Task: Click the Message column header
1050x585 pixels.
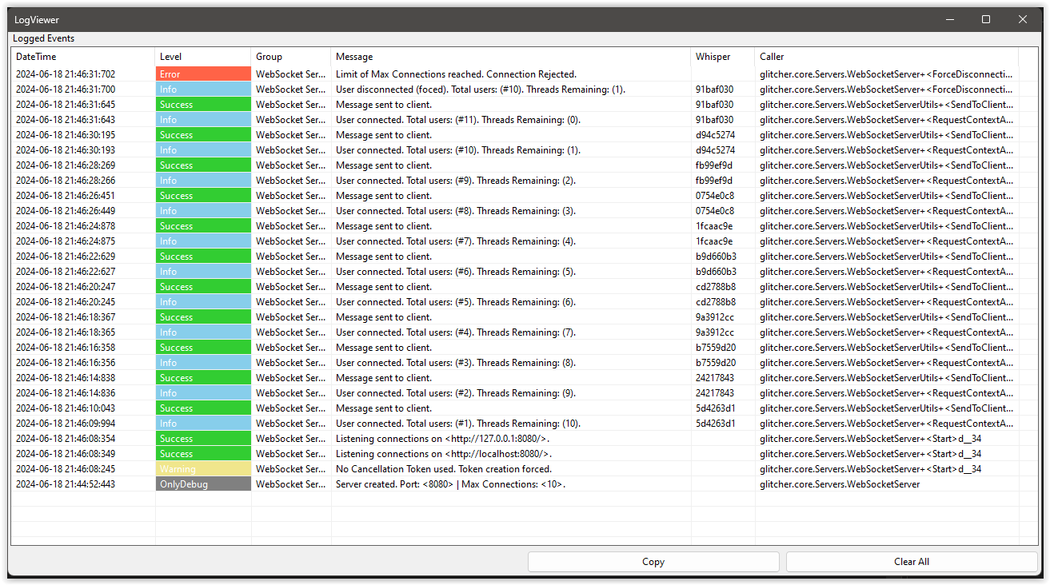Action: coord(354,57)
